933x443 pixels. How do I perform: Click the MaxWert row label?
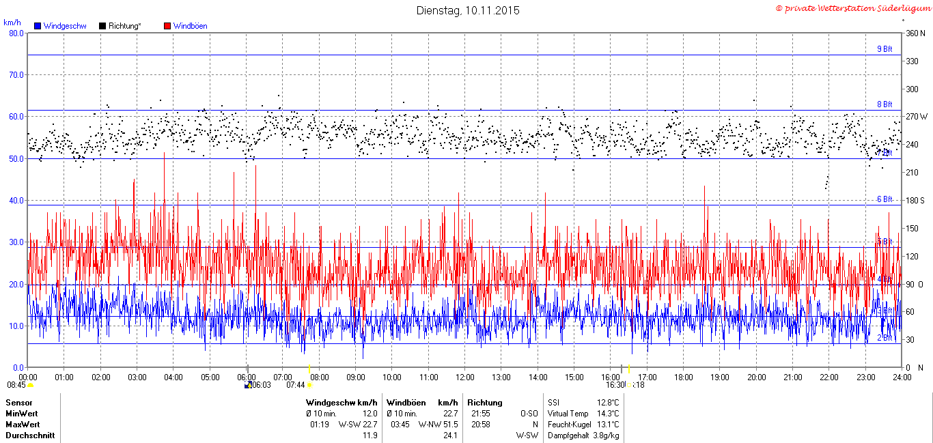point(21,424)
